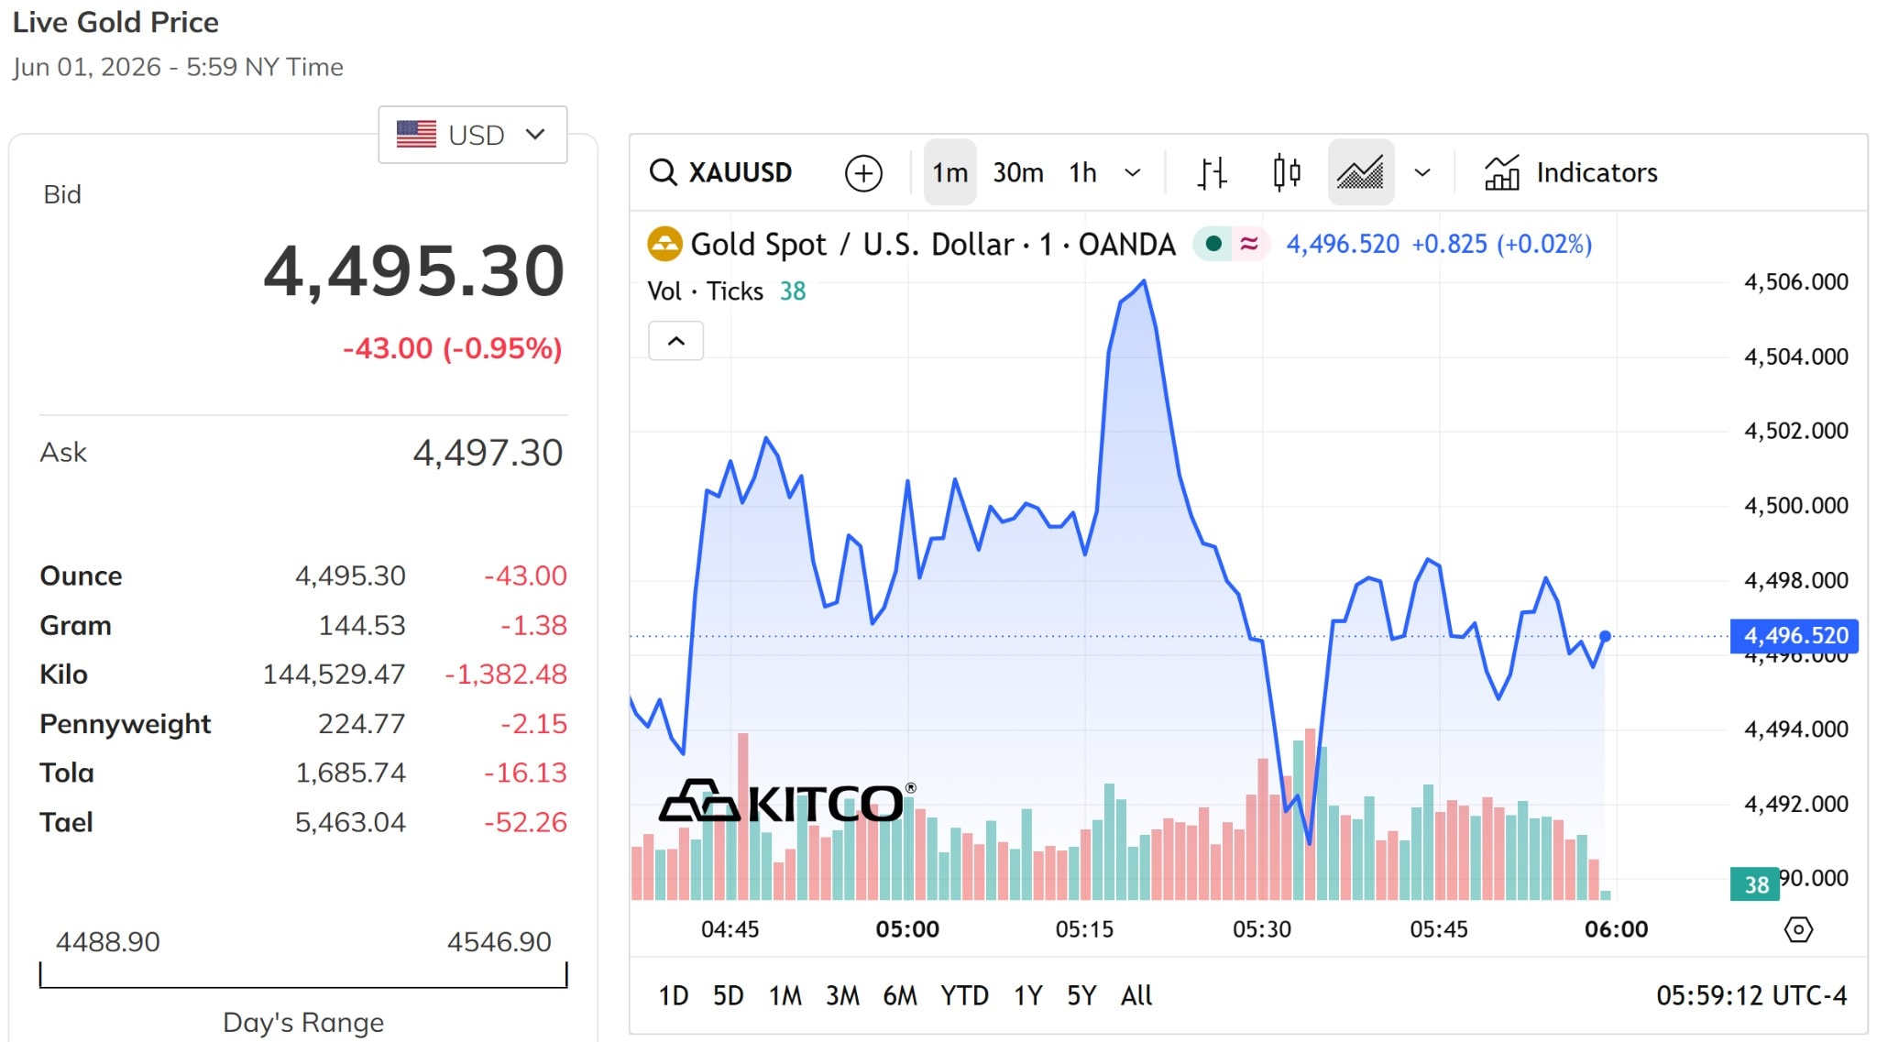
Task: Select the candlestick chart style icon
Action: 1287,172
